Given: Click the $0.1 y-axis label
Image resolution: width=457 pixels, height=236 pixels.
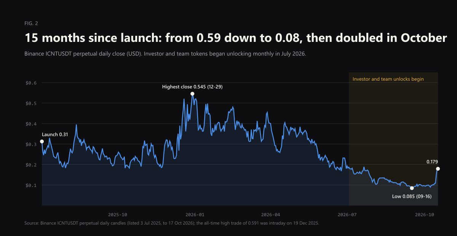Looking at the screenshot, I should tap(32, 185).
